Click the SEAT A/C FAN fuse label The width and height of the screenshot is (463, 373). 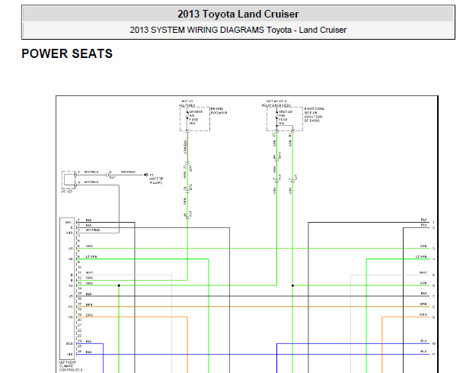tap(285, 117)
